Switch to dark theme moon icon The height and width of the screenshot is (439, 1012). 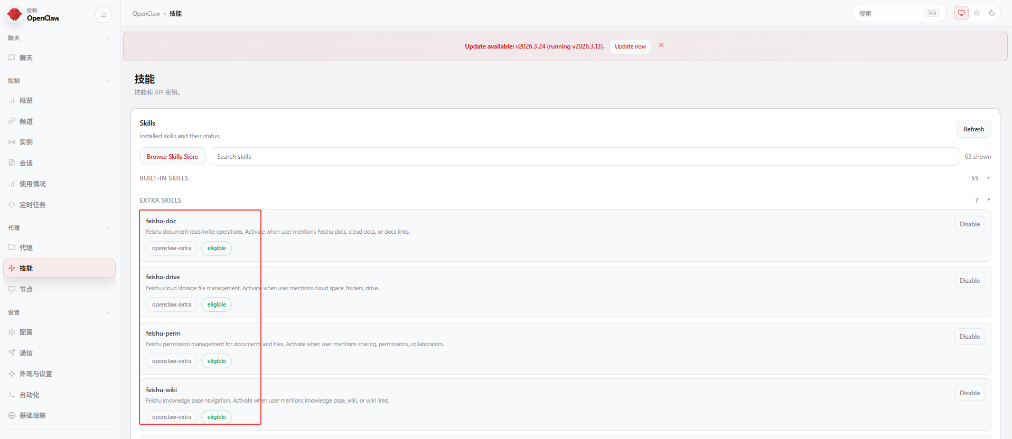click(x=992, y=13)
